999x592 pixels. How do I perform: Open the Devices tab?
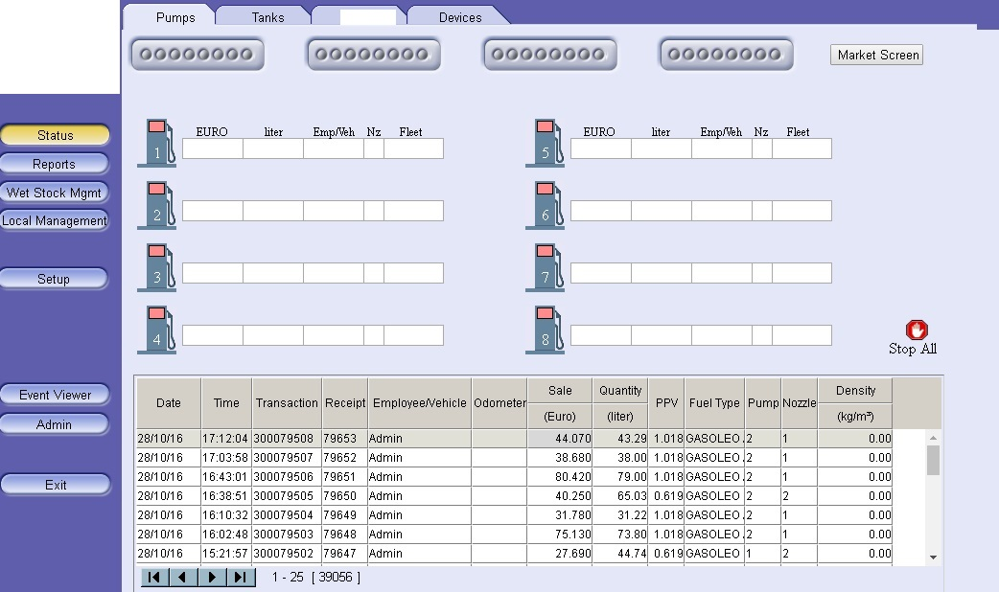click(x=460, y=17)
